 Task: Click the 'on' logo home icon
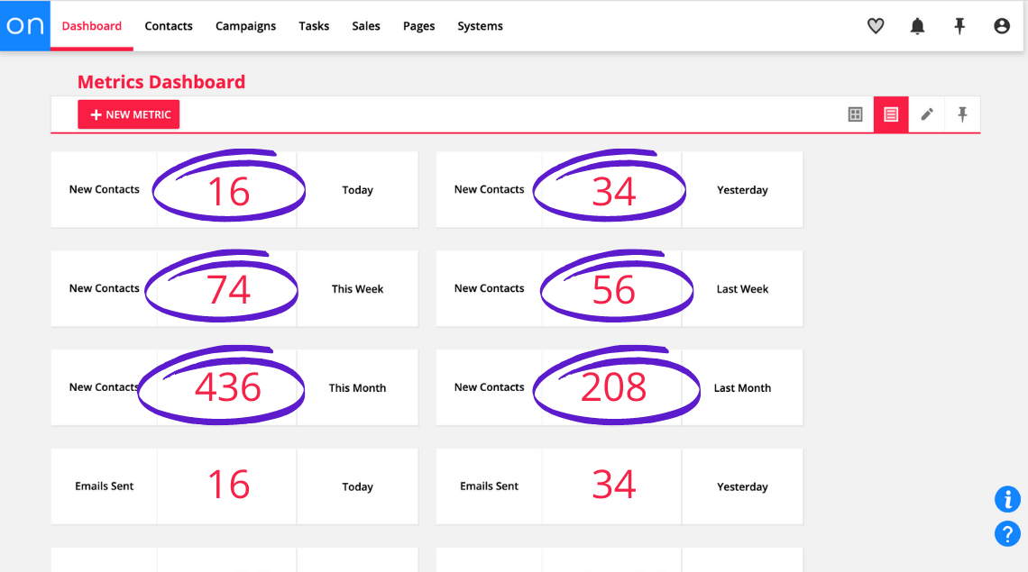(x=25, y=25)
